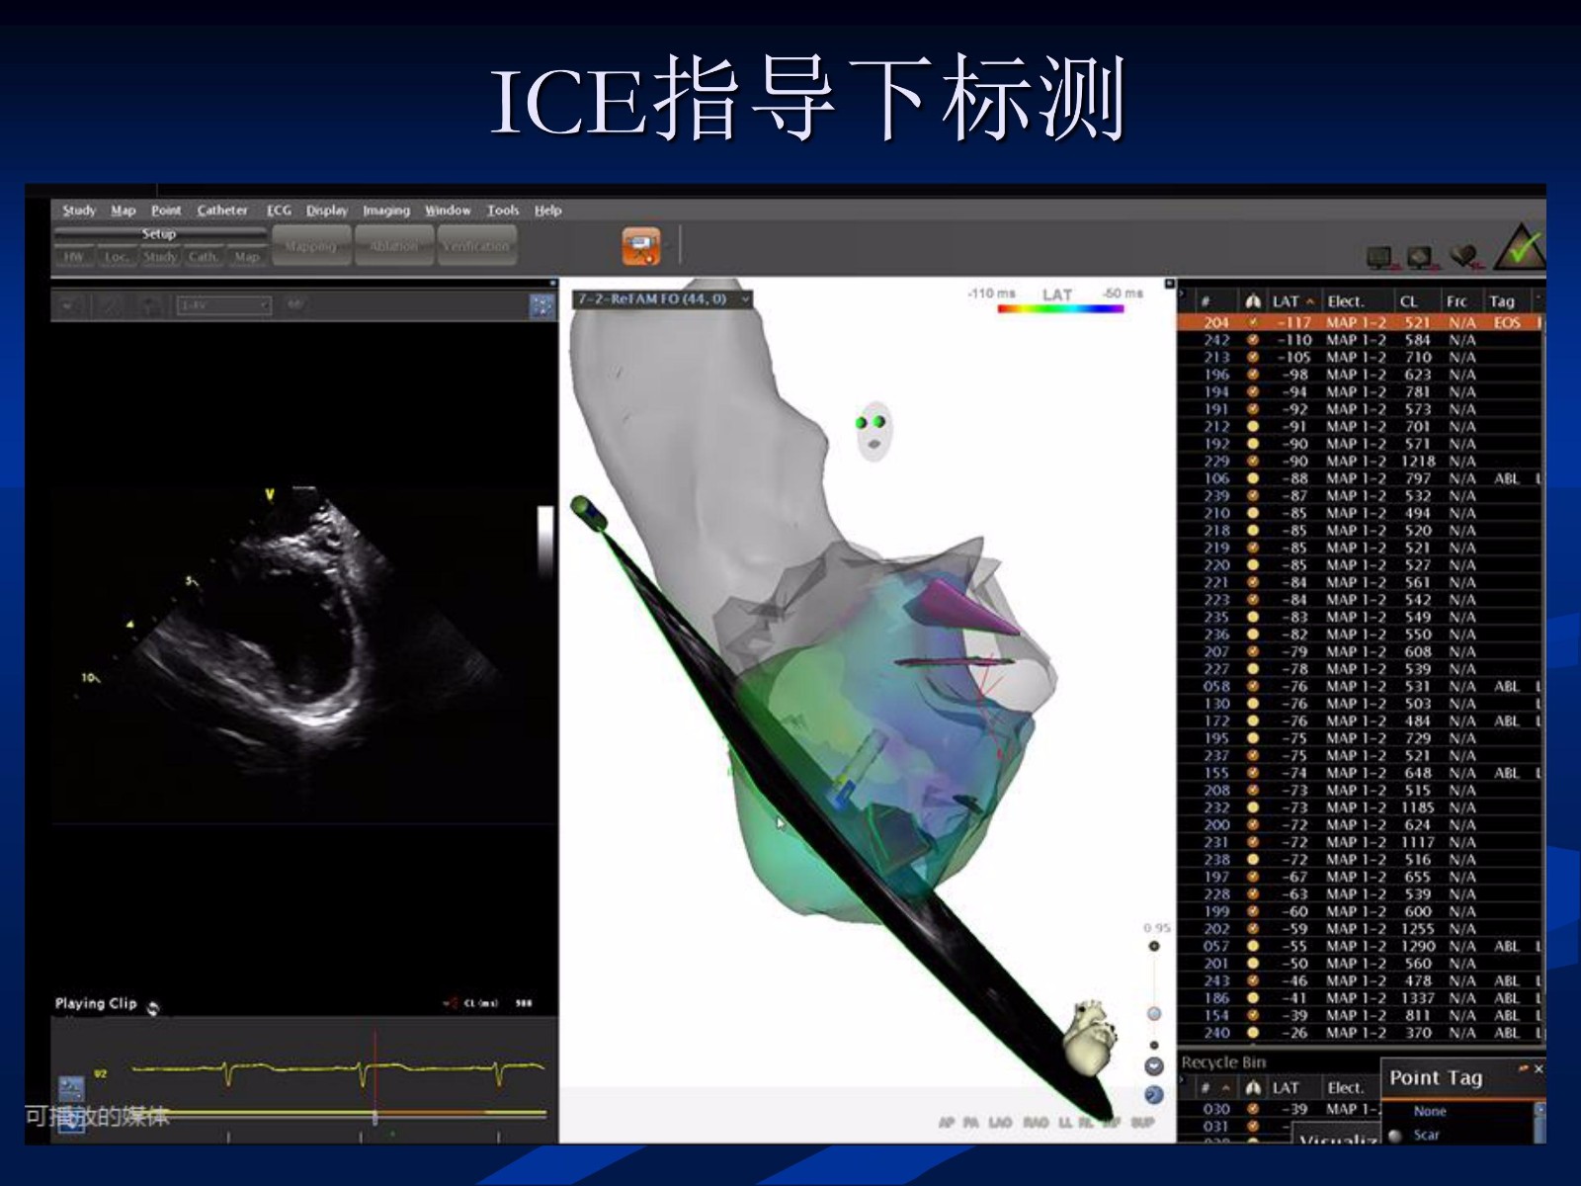Open the ultrasound view selector dropdown
1581x1186 pixels.
(x=223, y=305)
